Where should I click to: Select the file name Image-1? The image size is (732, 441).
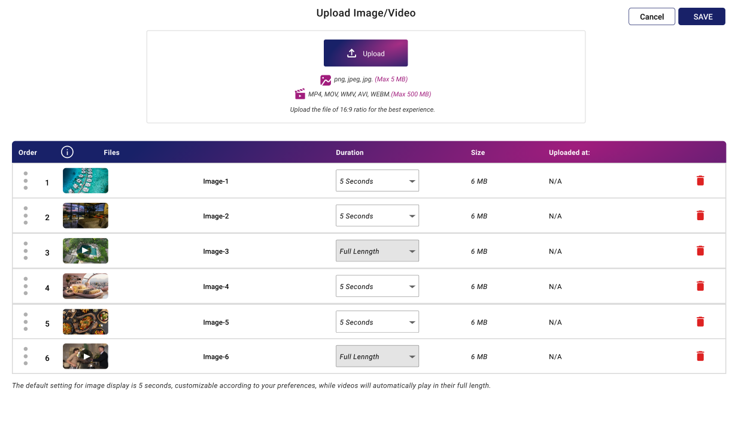pos(215,181)
